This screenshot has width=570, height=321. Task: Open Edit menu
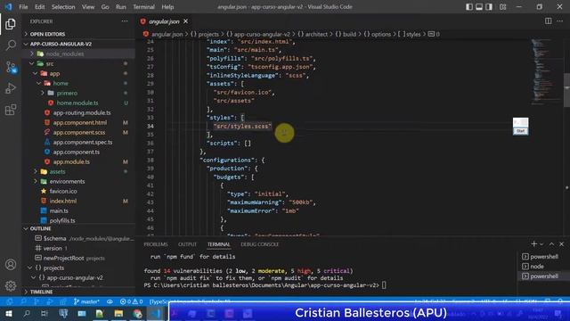click(39, 7)
